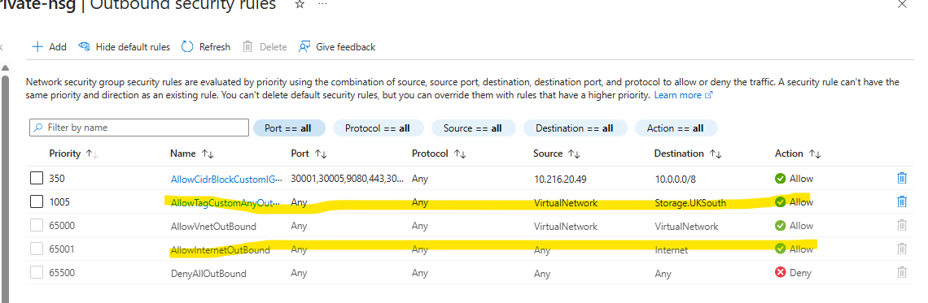Open the Destination == all filter
Image resolution: width=928 pixels, height=303 pixels.
pos(575,128)
